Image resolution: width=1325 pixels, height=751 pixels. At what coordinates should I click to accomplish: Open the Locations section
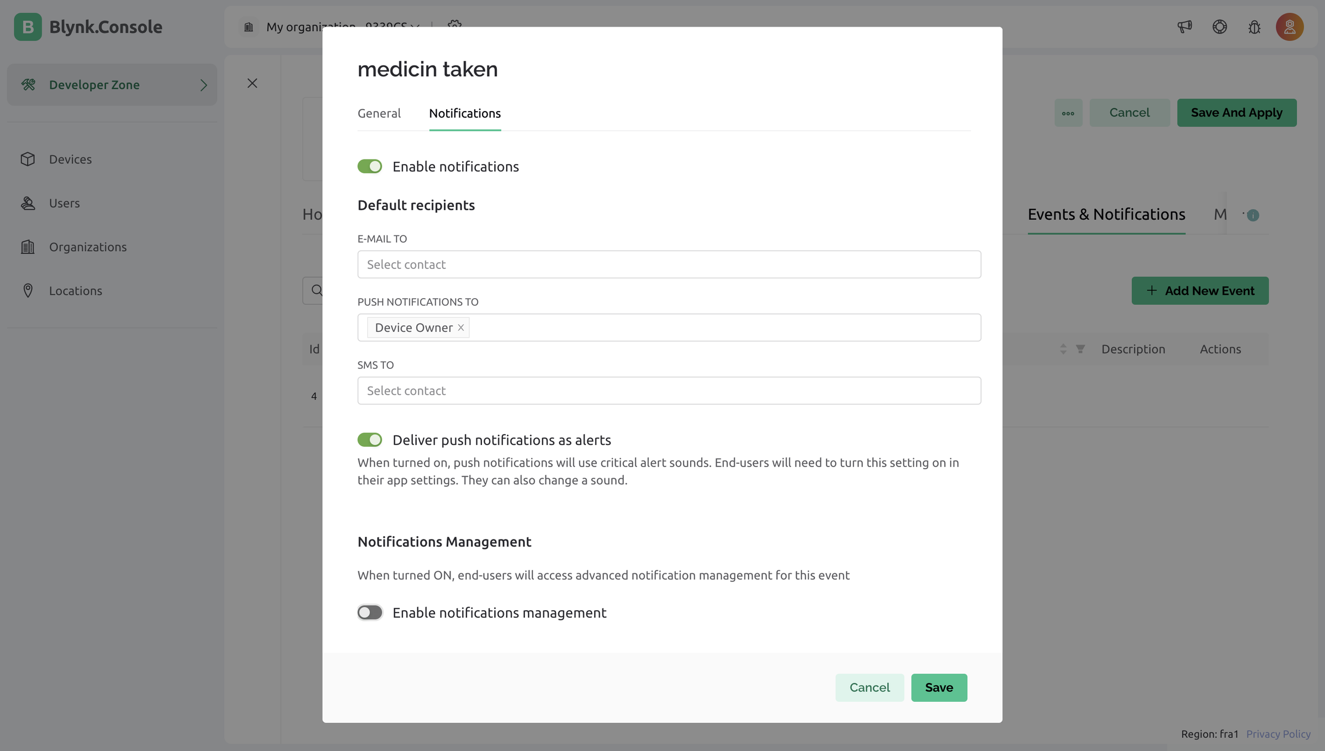click(x=75, y=290)
